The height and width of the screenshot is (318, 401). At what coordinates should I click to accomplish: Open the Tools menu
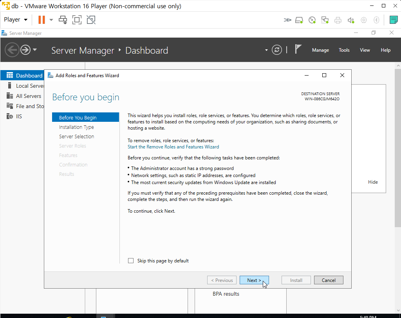tap(344, 50)
